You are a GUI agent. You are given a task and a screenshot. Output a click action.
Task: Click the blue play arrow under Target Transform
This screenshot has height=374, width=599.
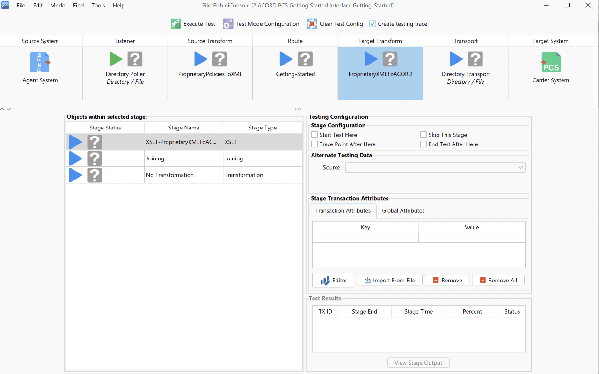click(x=371, y=59)
